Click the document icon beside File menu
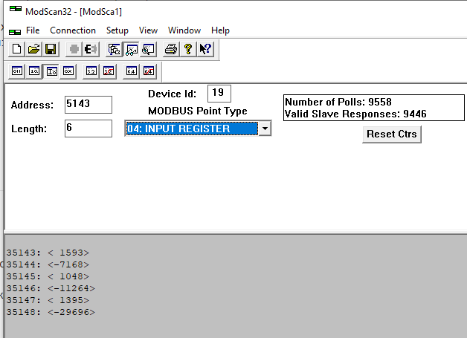This screenshot has width=467, height=338. point(15,31)
